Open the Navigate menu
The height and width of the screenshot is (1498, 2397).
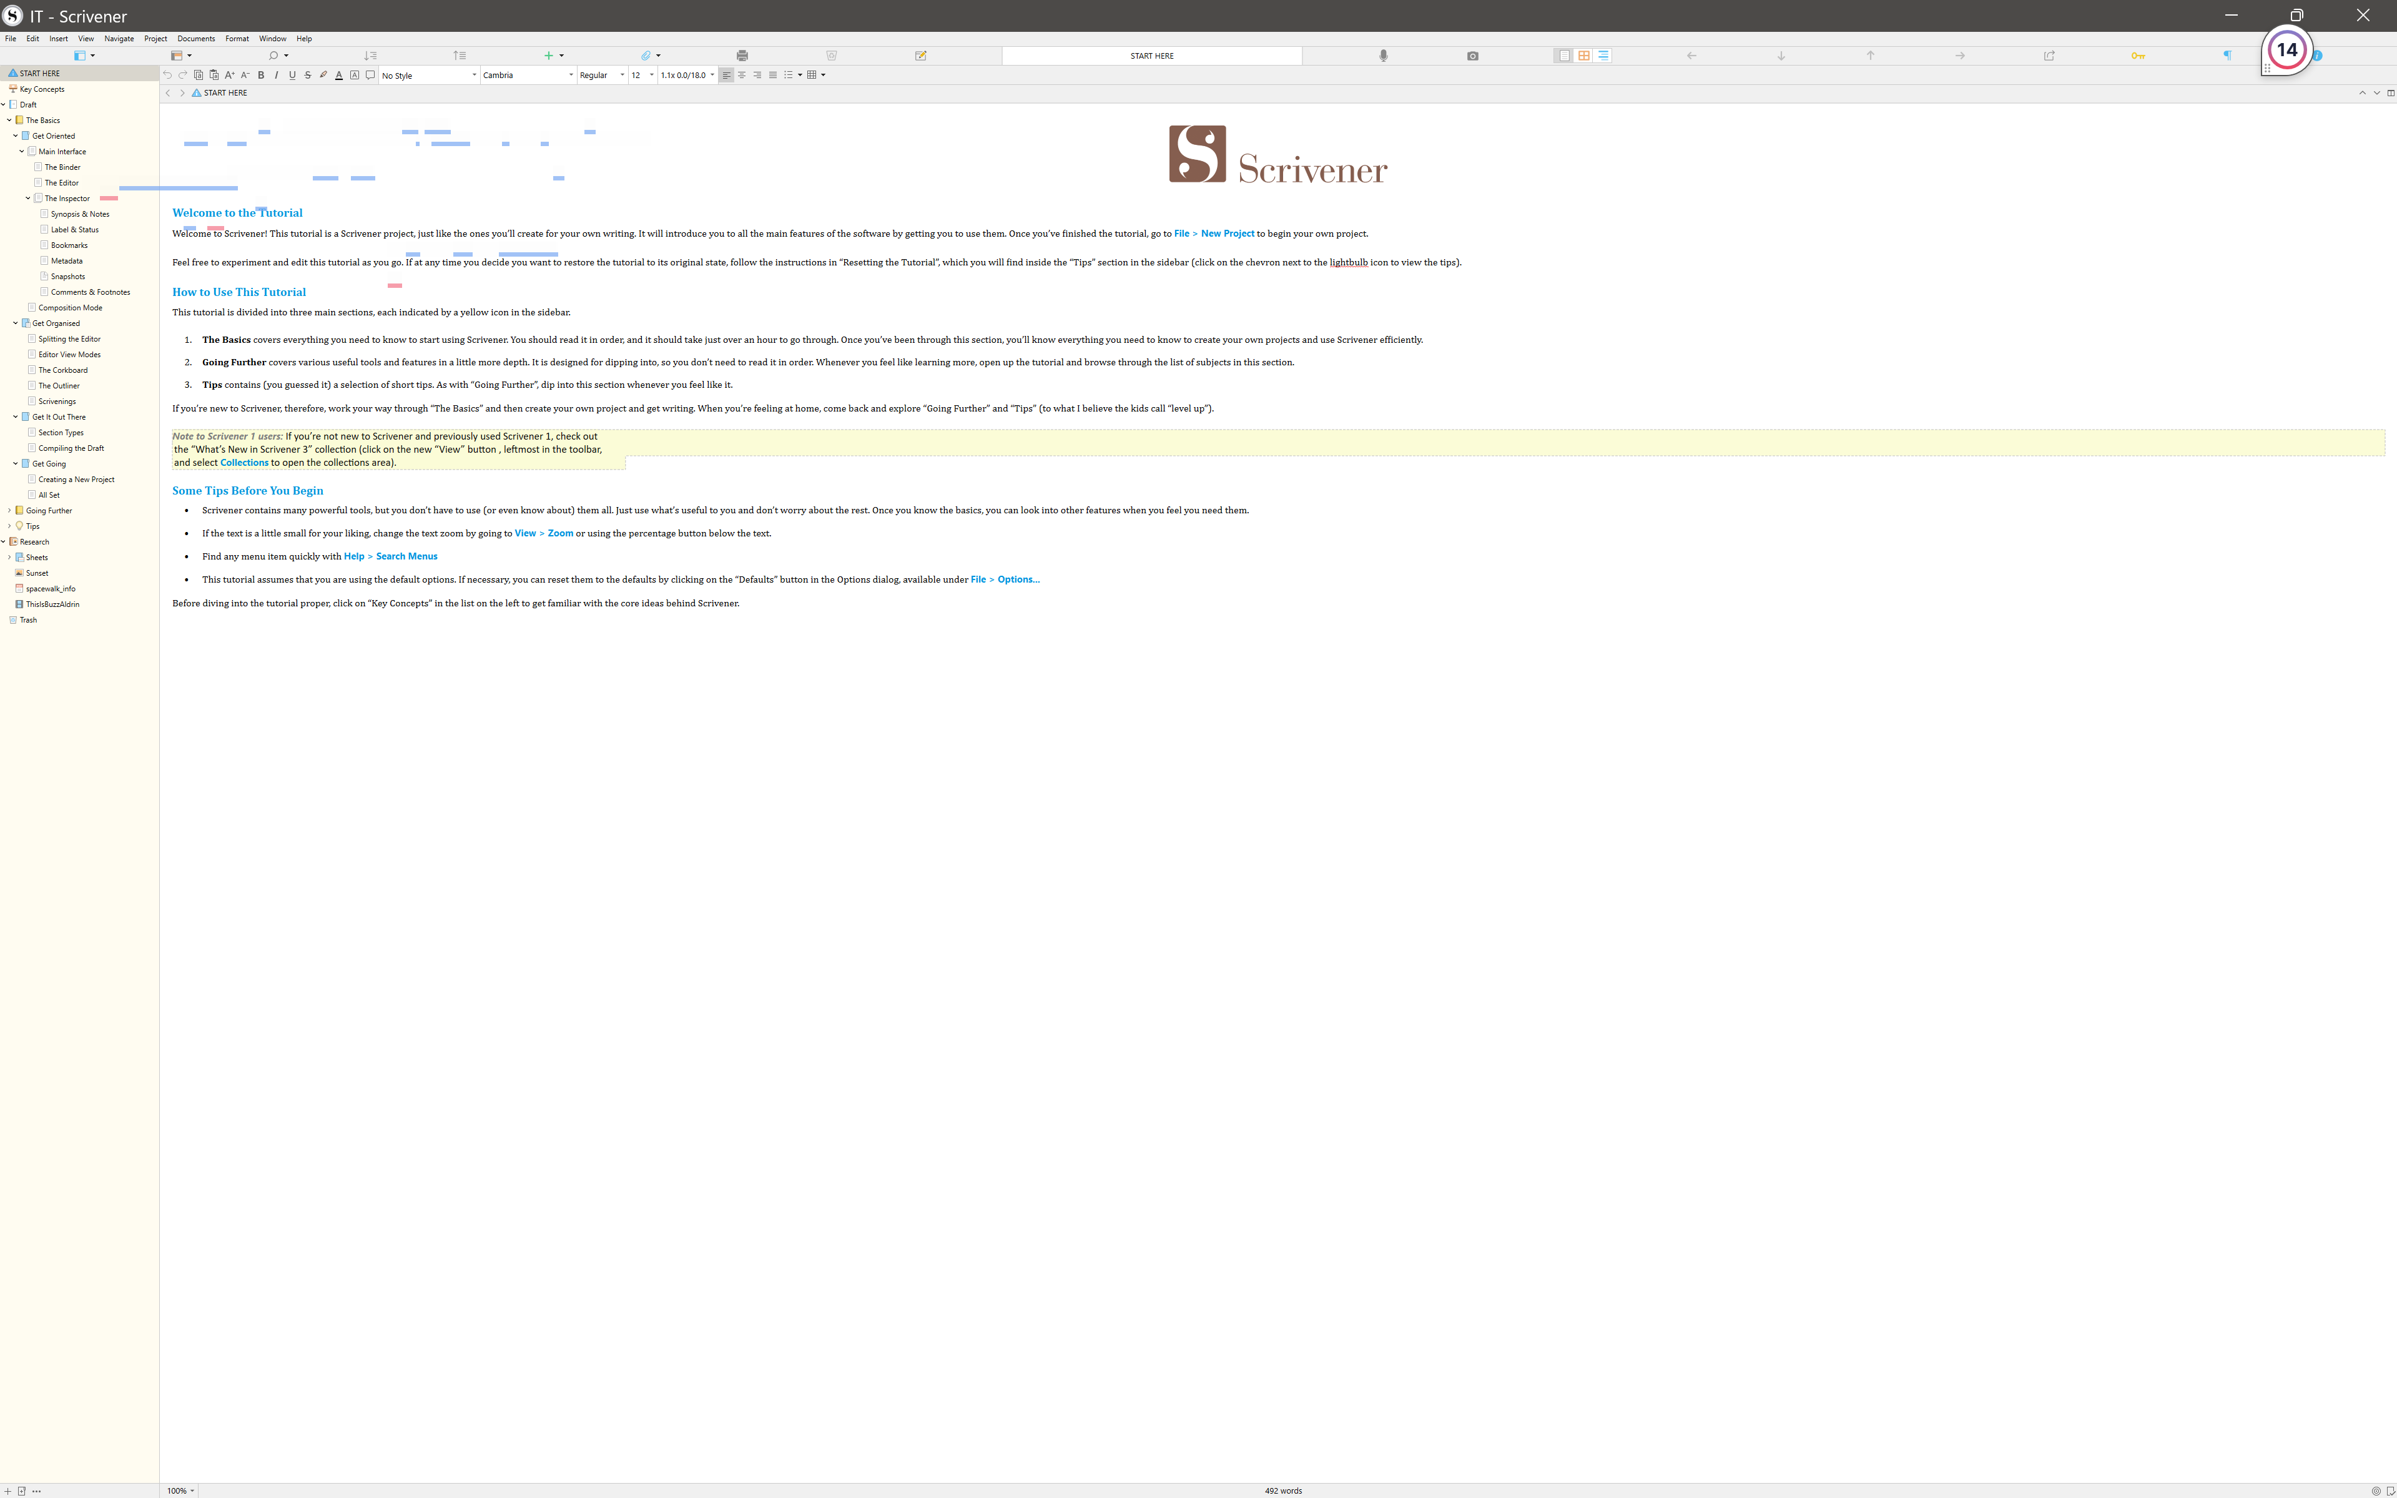(x=119, y=39)
